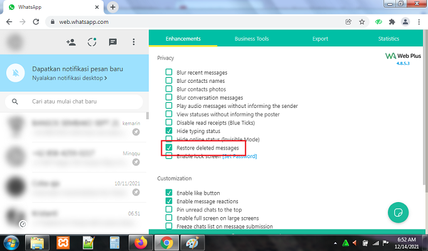Switch to the Export tab
This screenshot has height=251, width=428.
[320, 39]
